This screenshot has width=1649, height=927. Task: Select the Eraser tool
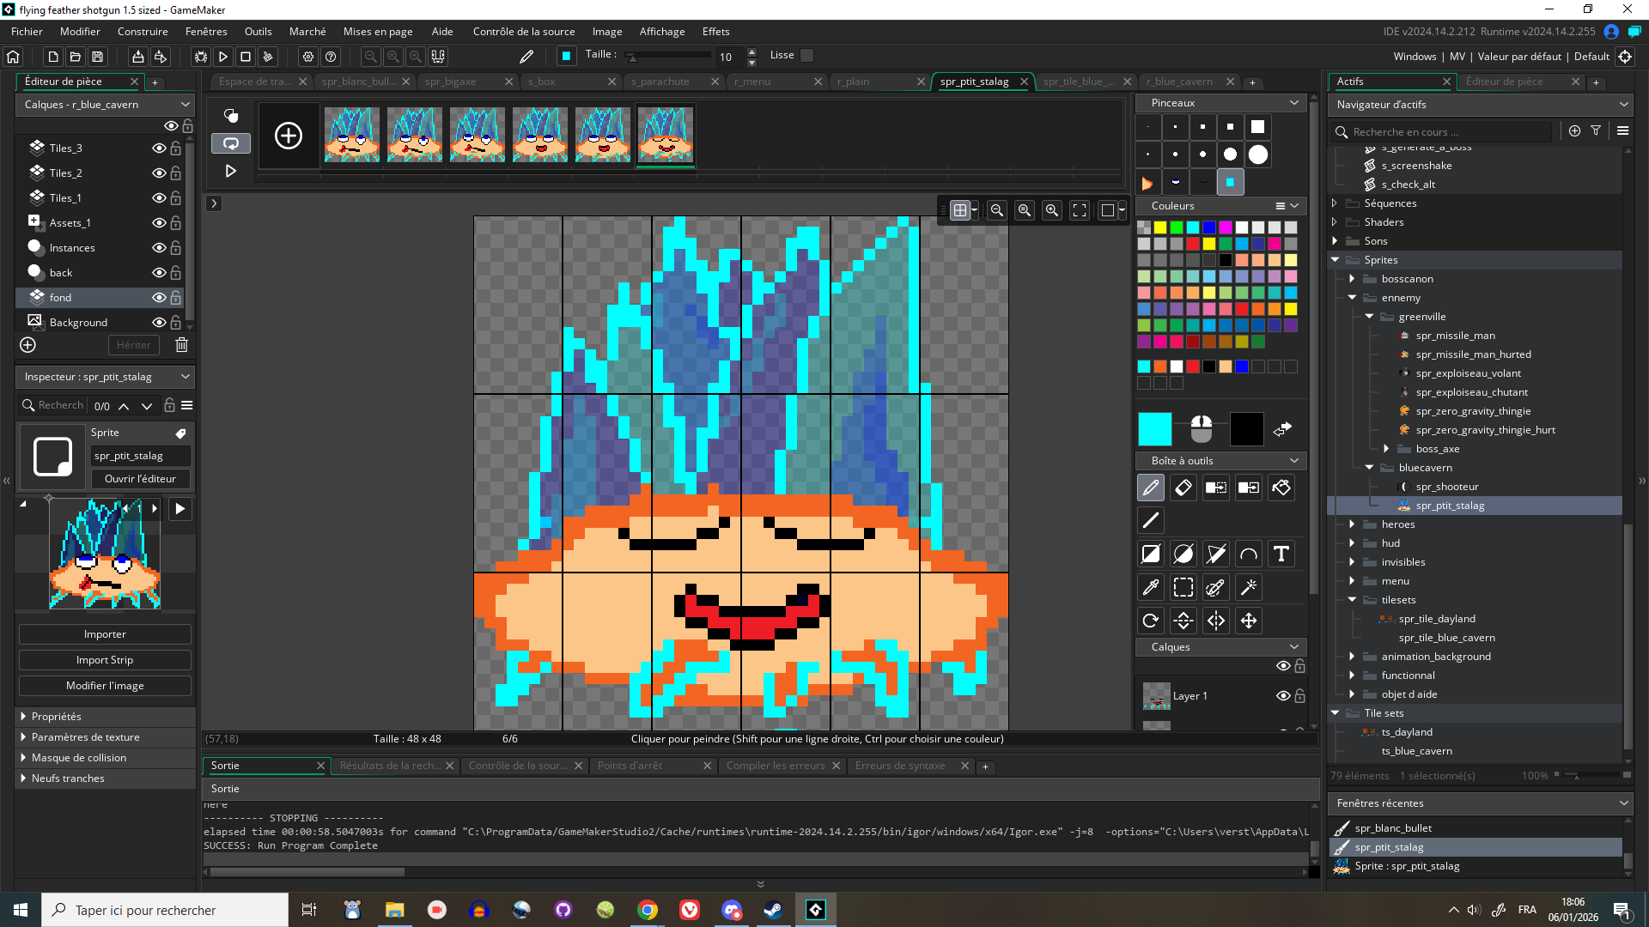pyautogui.click(x=1183, y=488)
